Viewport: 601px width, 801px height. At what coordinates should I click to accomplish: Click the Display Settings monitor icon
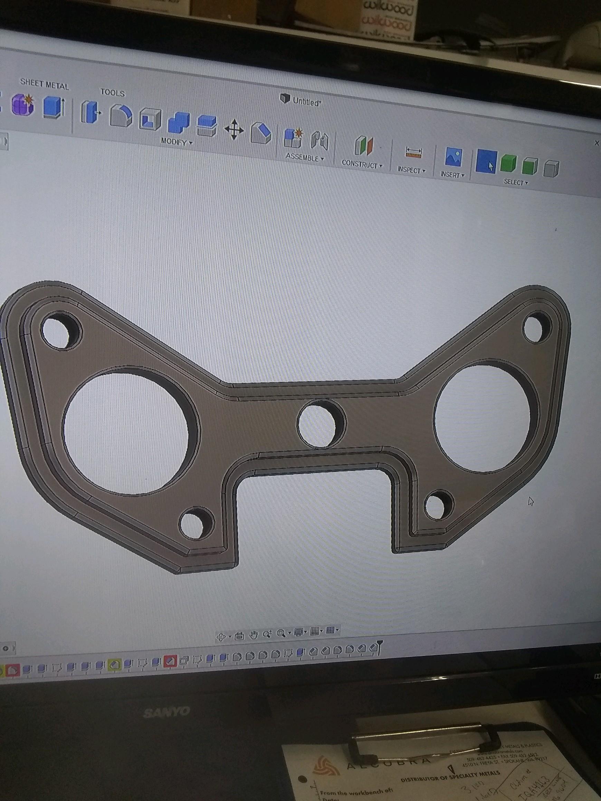(x=298, y=632)
